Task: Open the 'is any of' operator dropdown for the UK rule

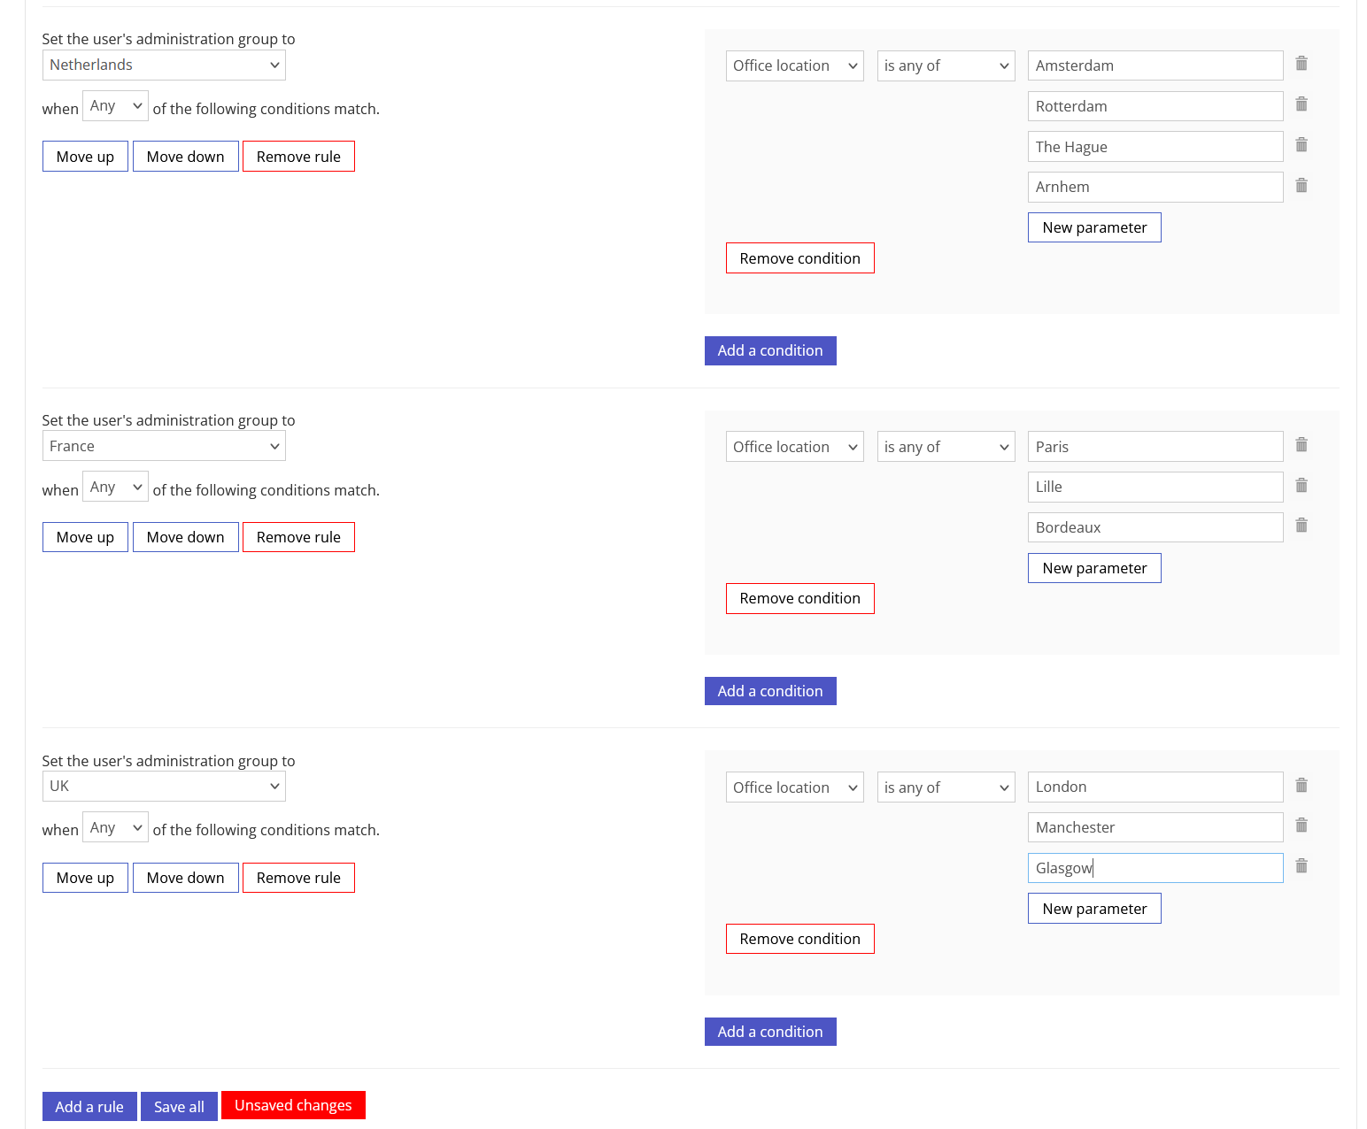Action: (x=946, y=787)
